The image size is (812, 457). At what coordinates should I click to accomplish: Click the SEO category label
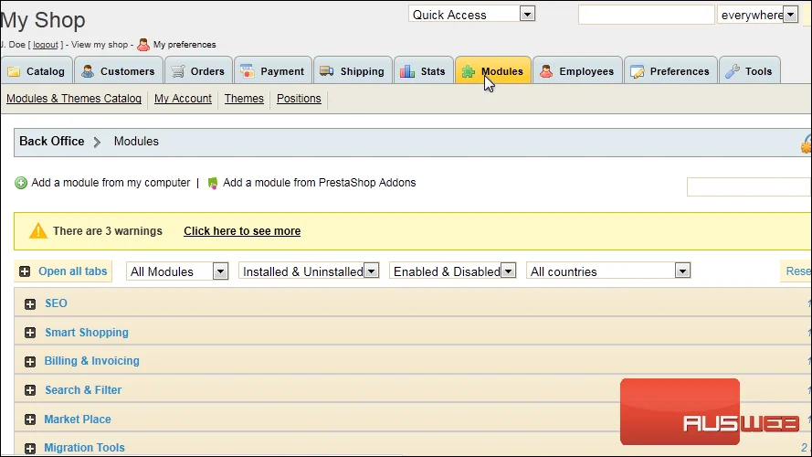pos(56,303)
